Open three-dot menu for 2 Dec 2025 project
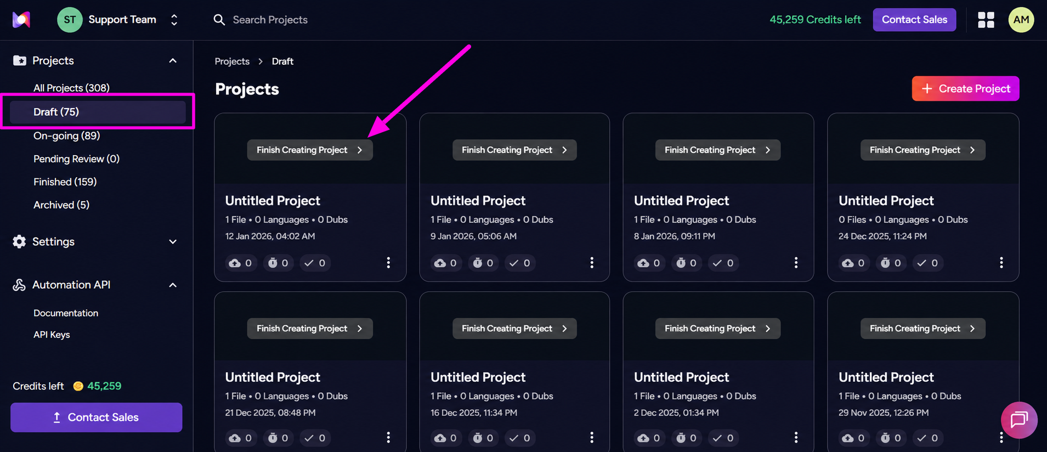Screen dimensions: 1047x452 coord(796,437)
